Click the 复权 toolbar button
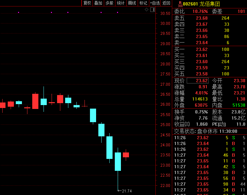Viewport: 247px width, 195px height. [x=87, y=3]
